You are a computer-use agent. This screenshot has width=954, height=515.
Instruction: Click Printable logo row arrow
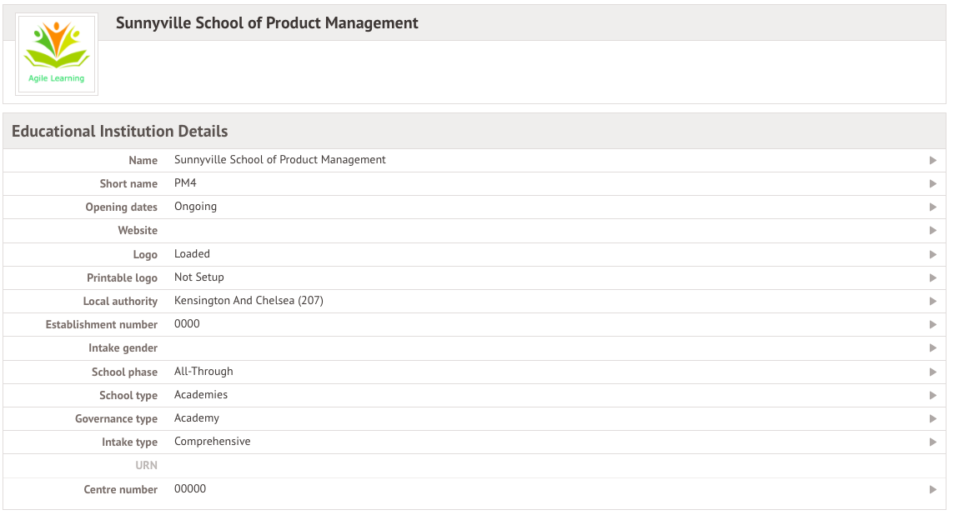(x=932, y=277)
